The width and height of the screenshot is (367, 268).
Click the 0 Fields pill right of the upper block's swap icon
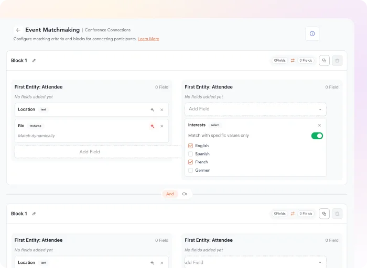pos(306,61)
